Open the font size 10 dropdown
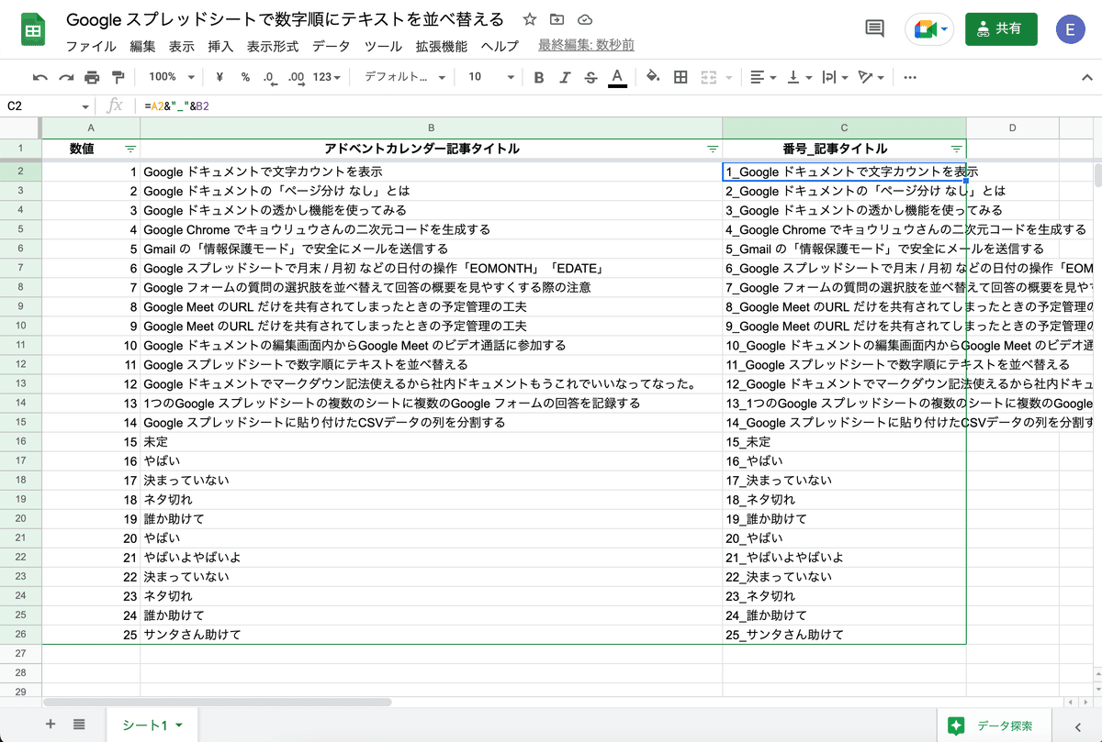Screen dimensions: 1102x742 (491, 77)
